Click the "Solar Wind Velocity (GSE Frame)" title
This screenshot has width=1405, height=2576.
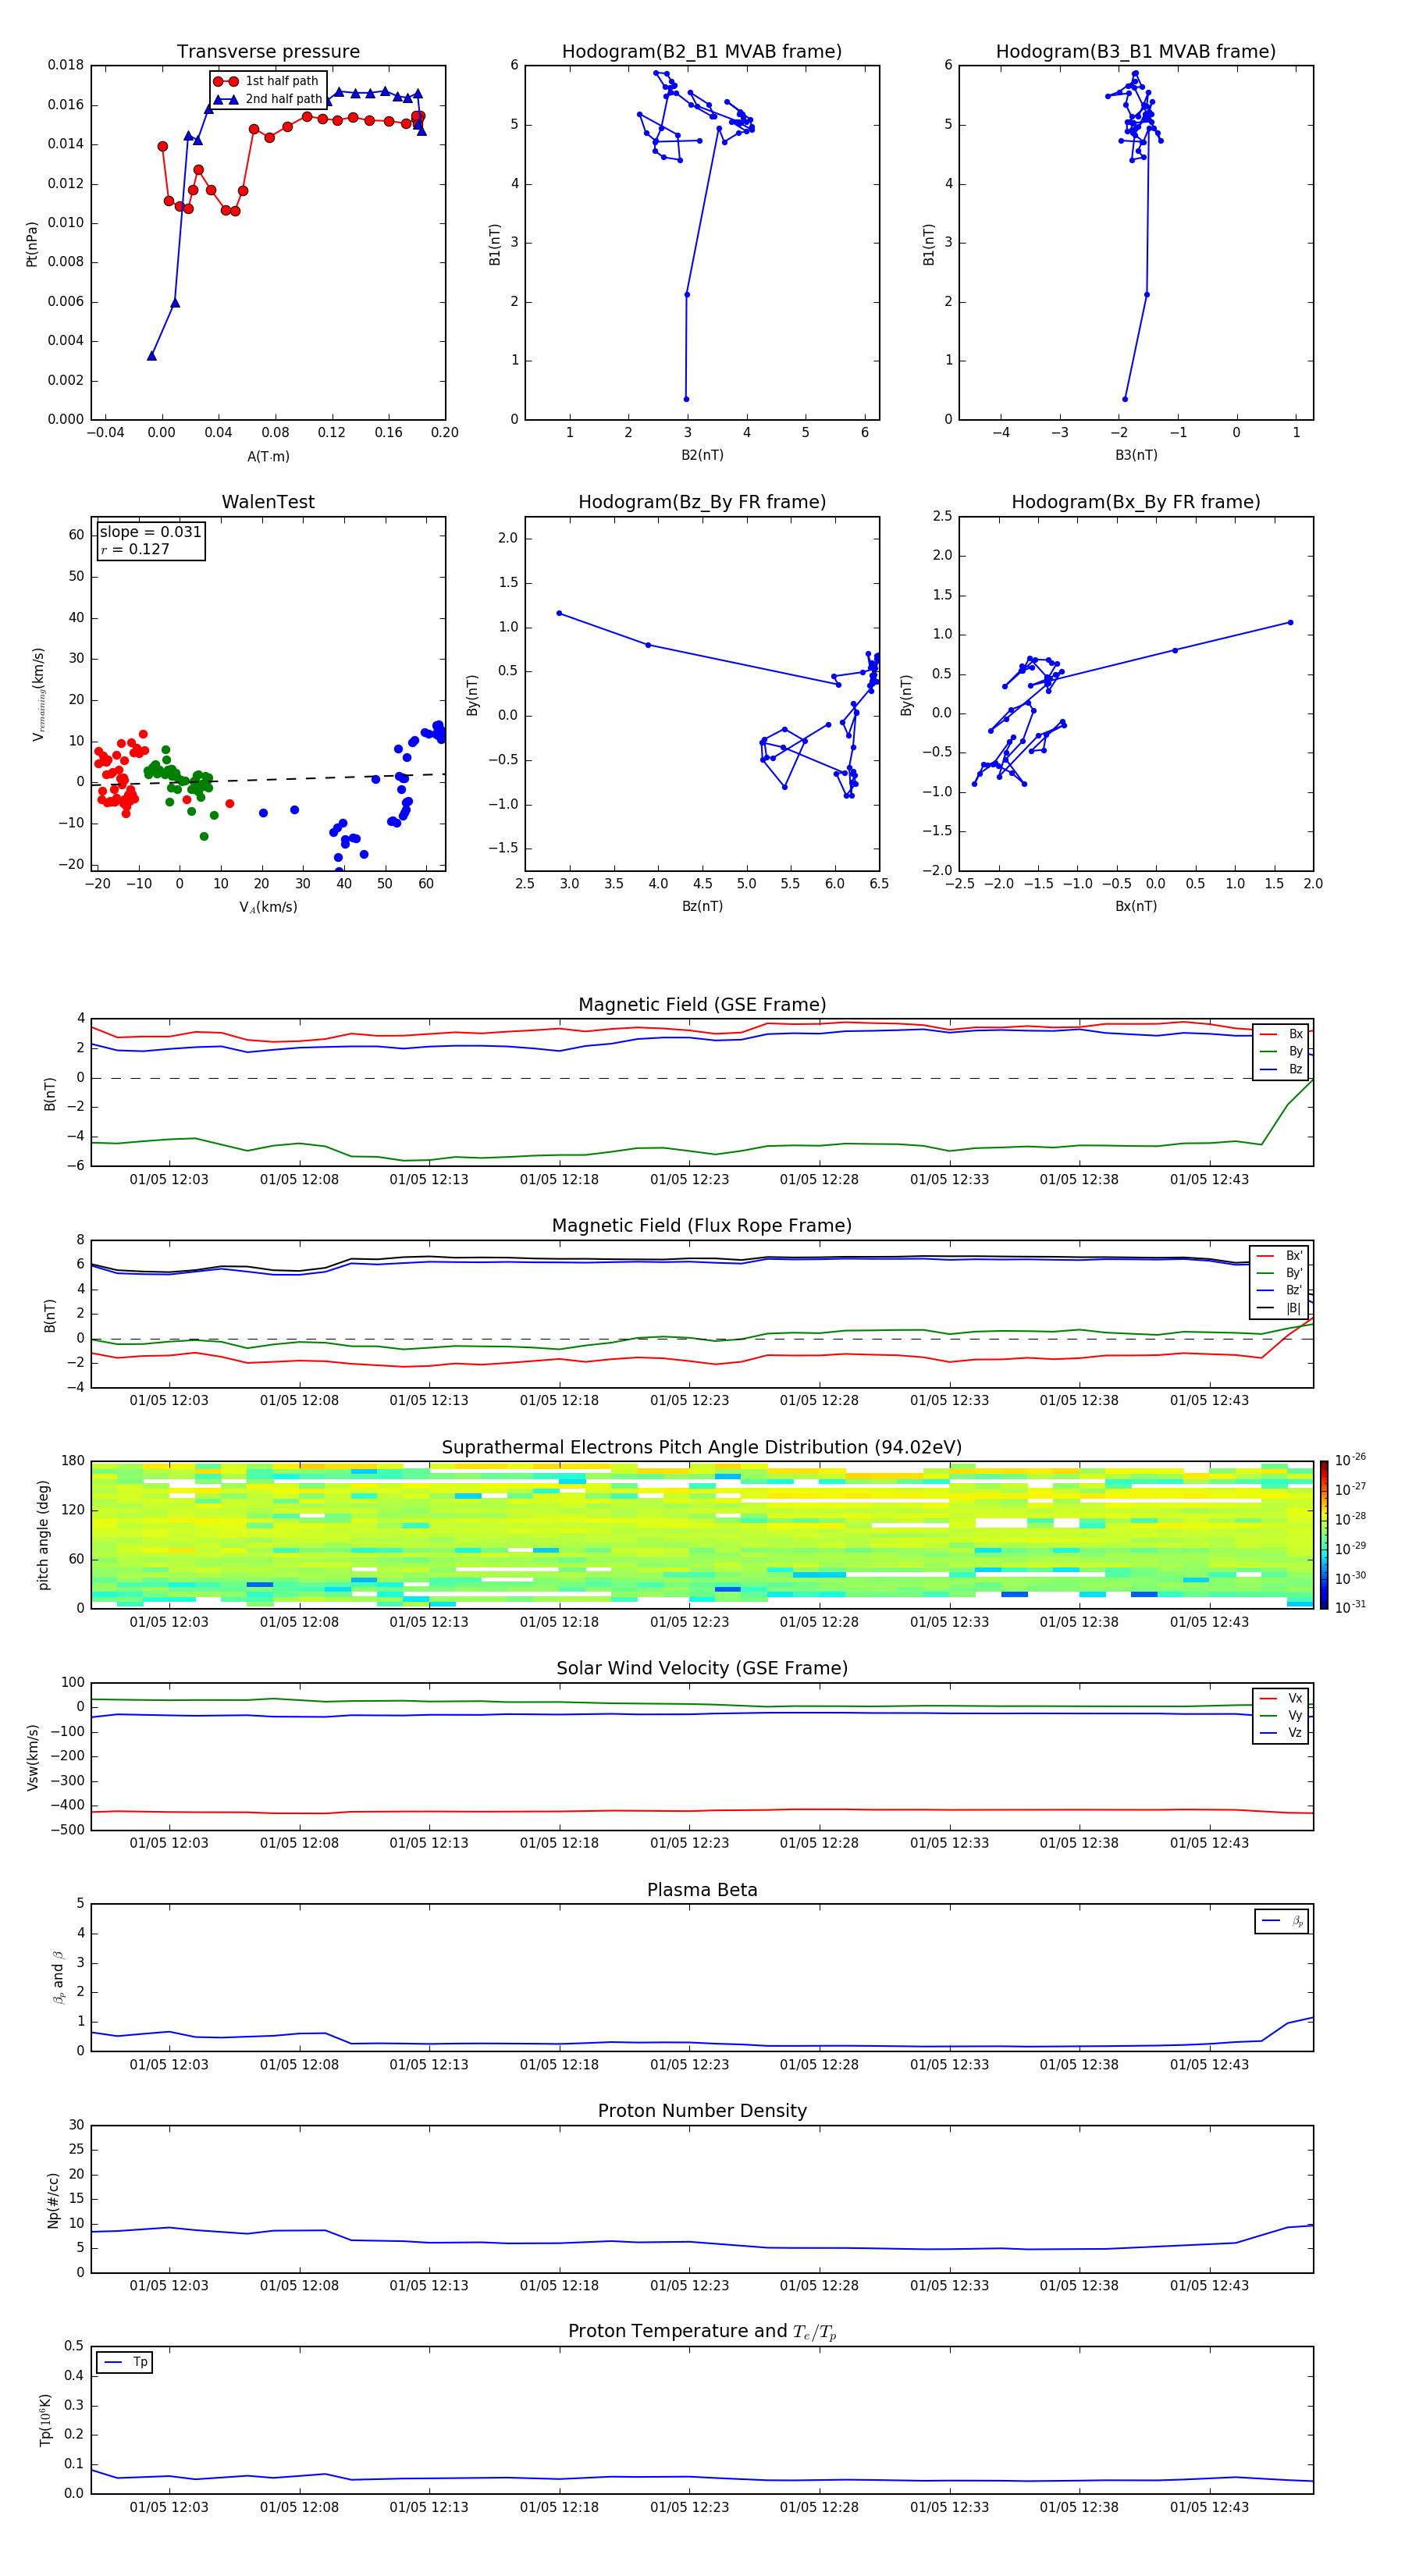(702, 1668)
